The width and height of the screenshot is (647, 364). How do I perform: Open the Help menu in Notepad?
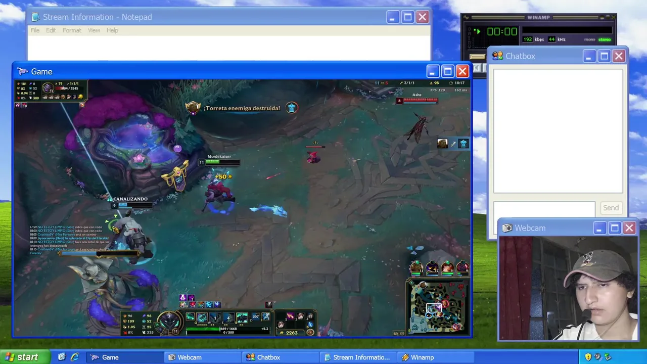112,30
